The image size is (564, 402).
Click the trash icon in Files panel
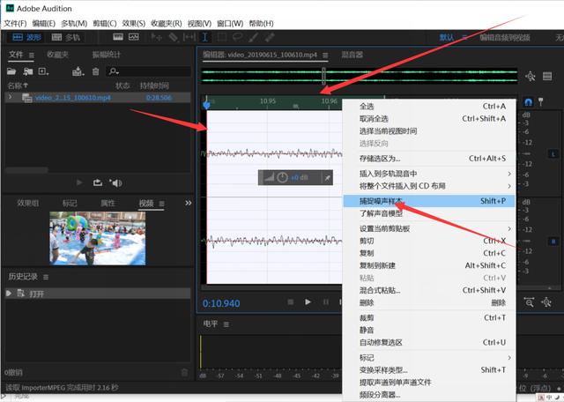(95, 71)
